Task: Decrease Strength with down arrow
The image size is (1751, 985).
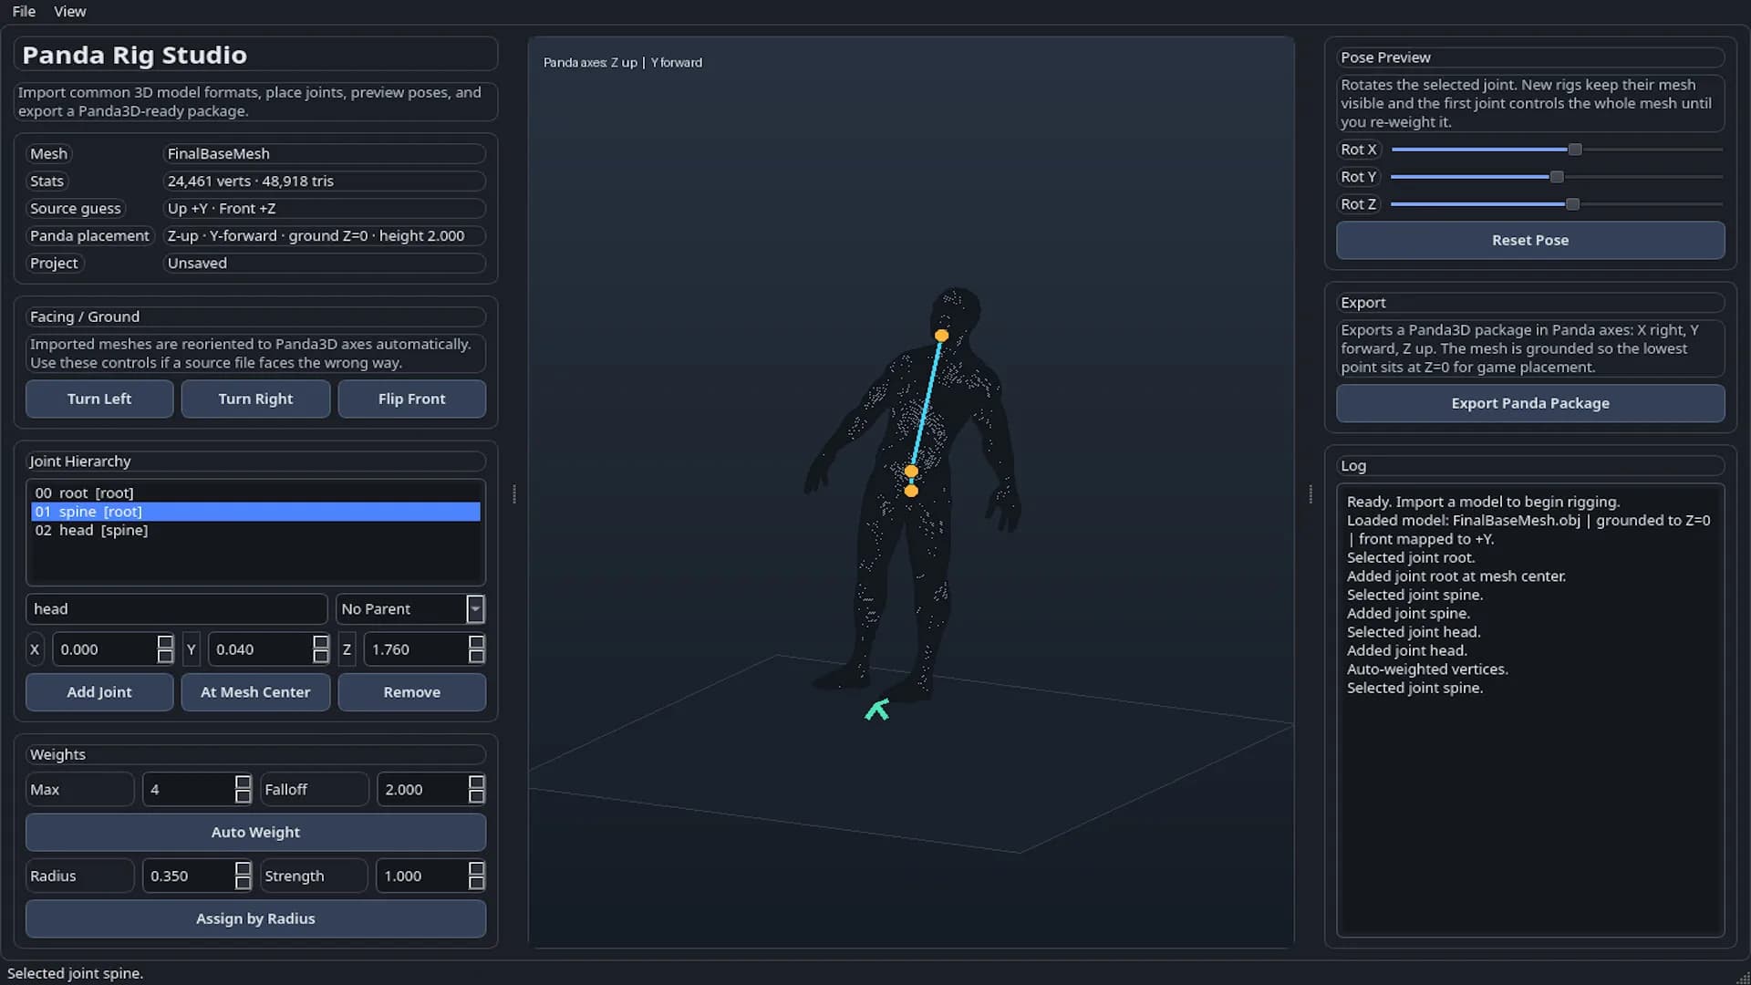Action: 476,883
